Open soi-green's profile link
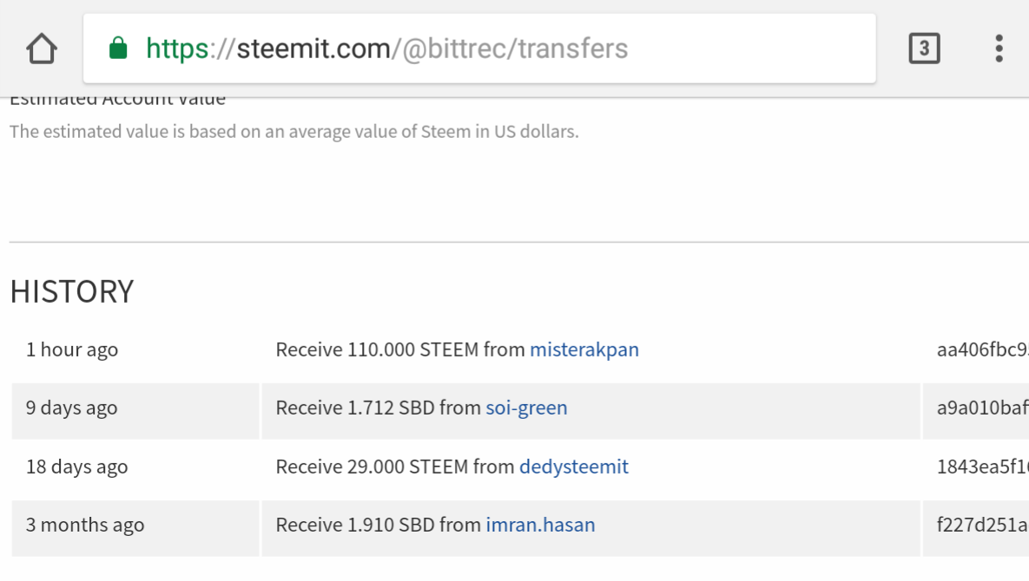The image size is (1029, 581). 526,408
